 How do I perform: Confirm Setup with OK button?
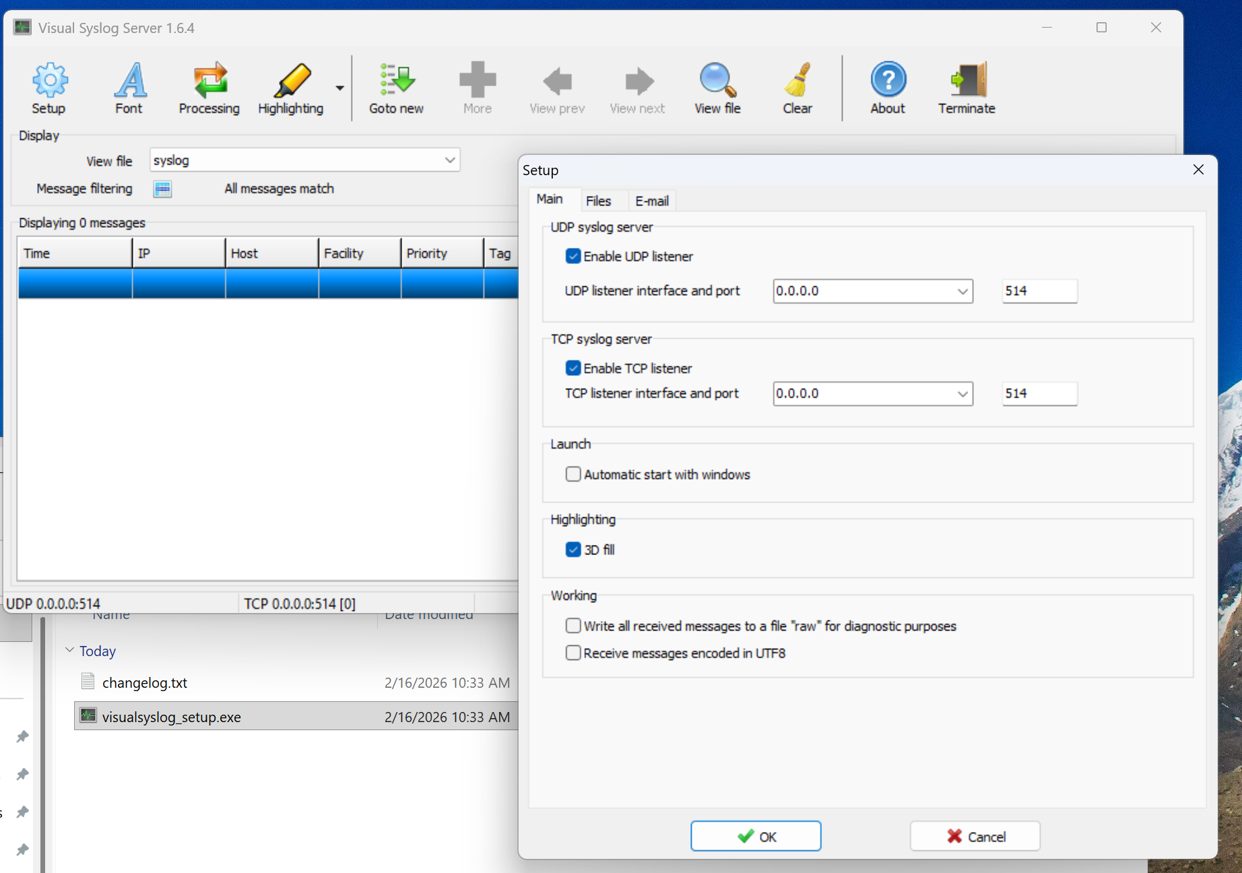(756, 836)
